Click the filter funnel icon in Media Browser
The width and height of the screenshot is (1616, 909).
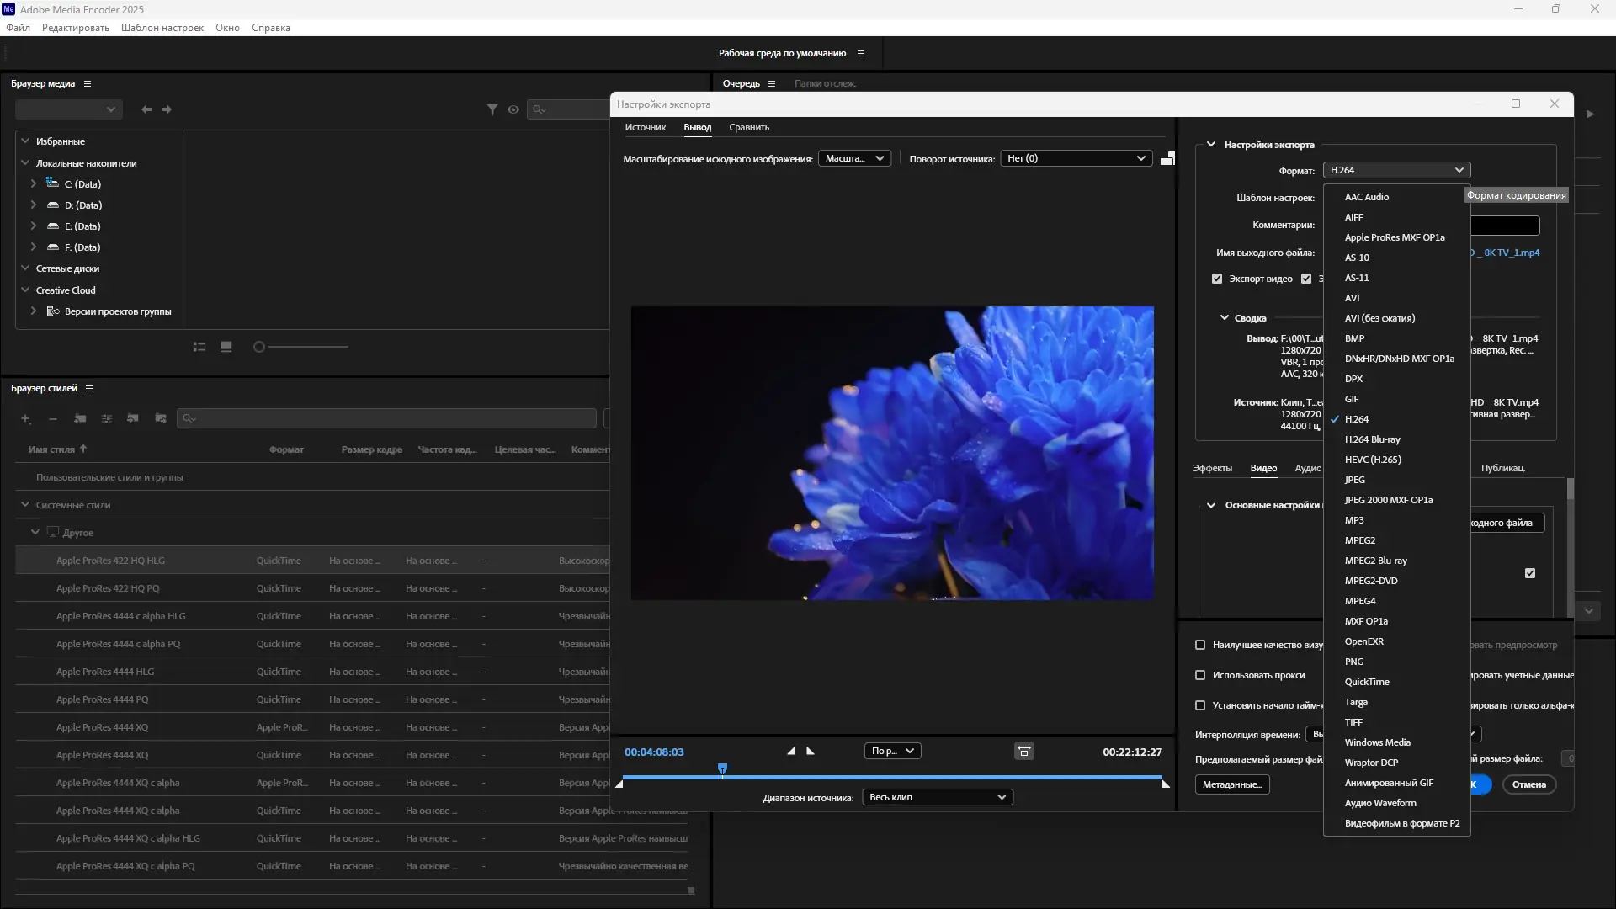click(x=492, y=109)
